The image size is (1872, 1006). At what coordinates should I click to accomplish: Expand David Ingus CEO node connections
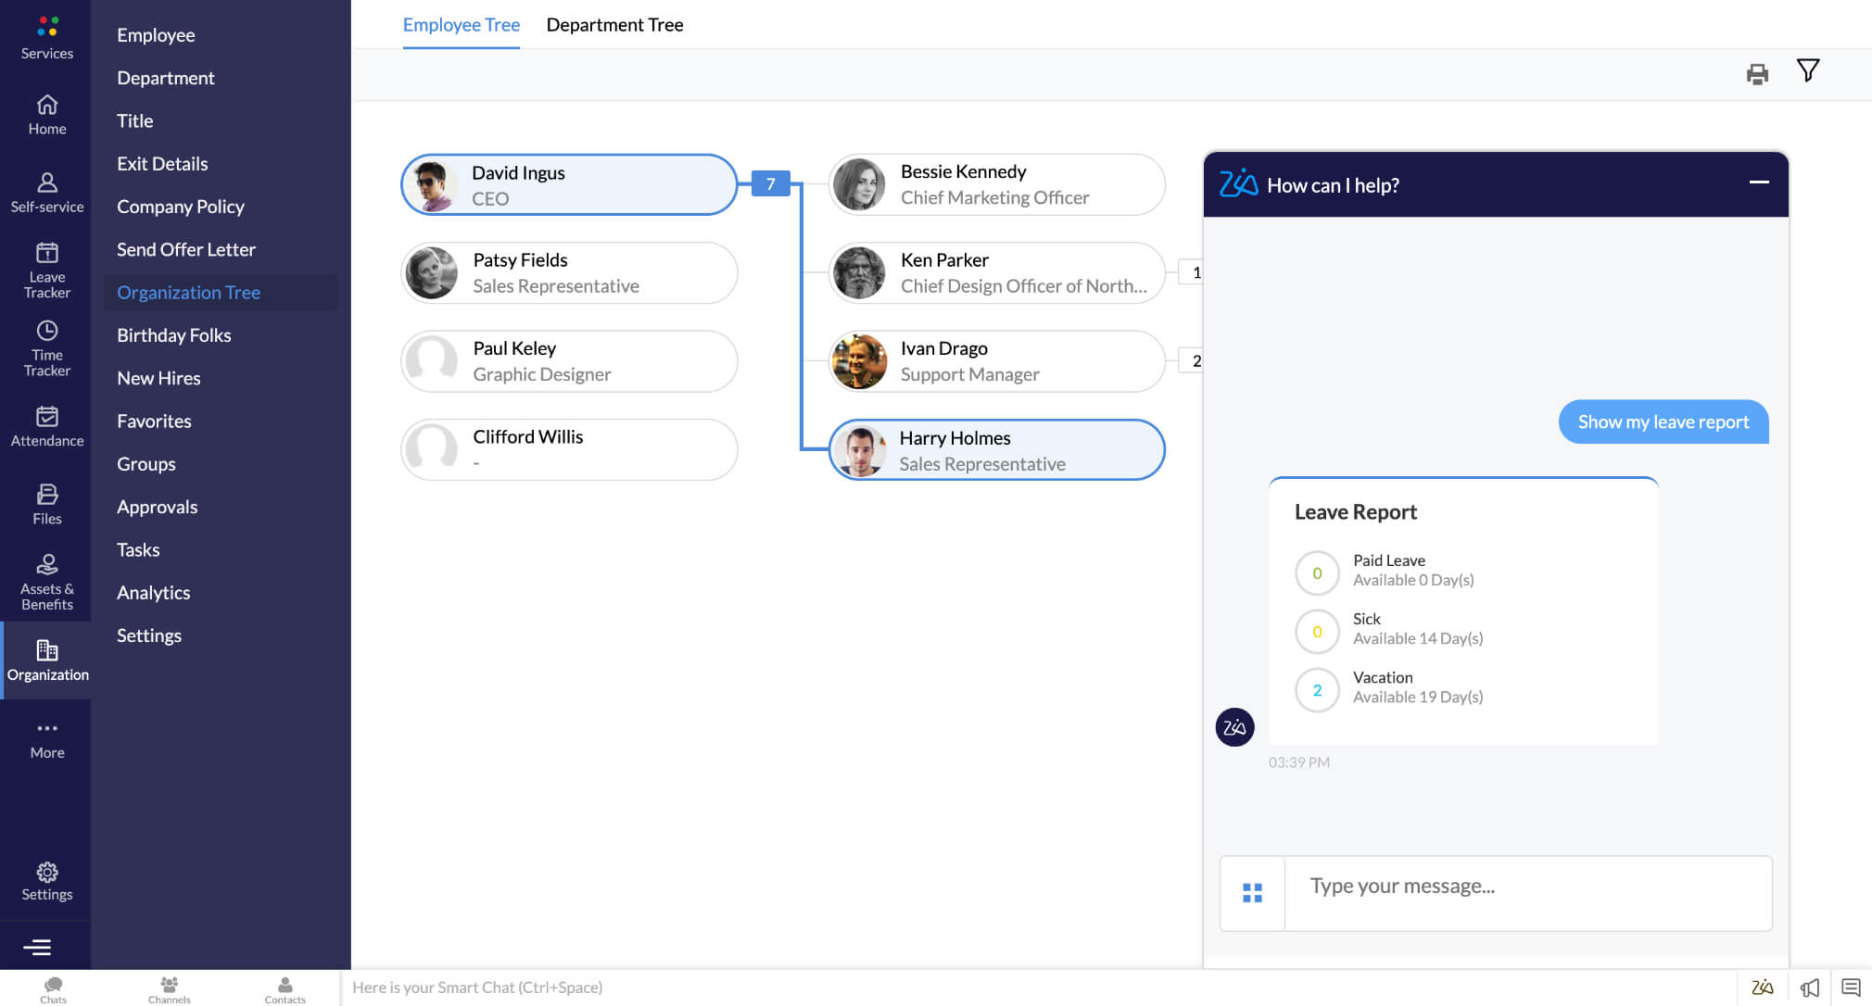[x=769, y=183]
